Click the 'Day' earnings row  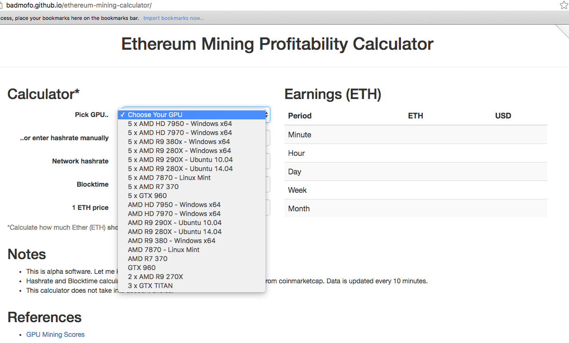(416, 171)
